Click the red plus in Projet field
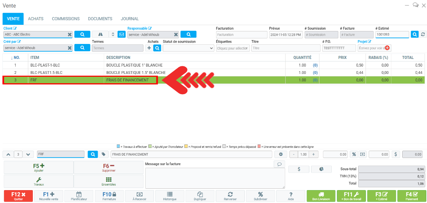 (x=387, y=48)
